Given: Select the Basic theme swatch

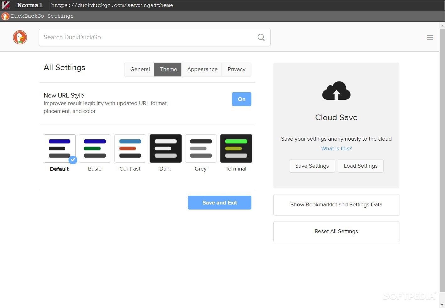Looking at the screenshot, I should pos(95,148).
